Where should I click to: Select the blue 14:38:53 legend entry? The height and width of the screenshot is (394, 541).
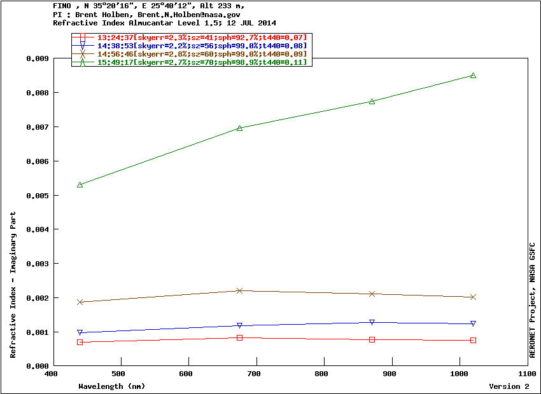tap(201, 46)
